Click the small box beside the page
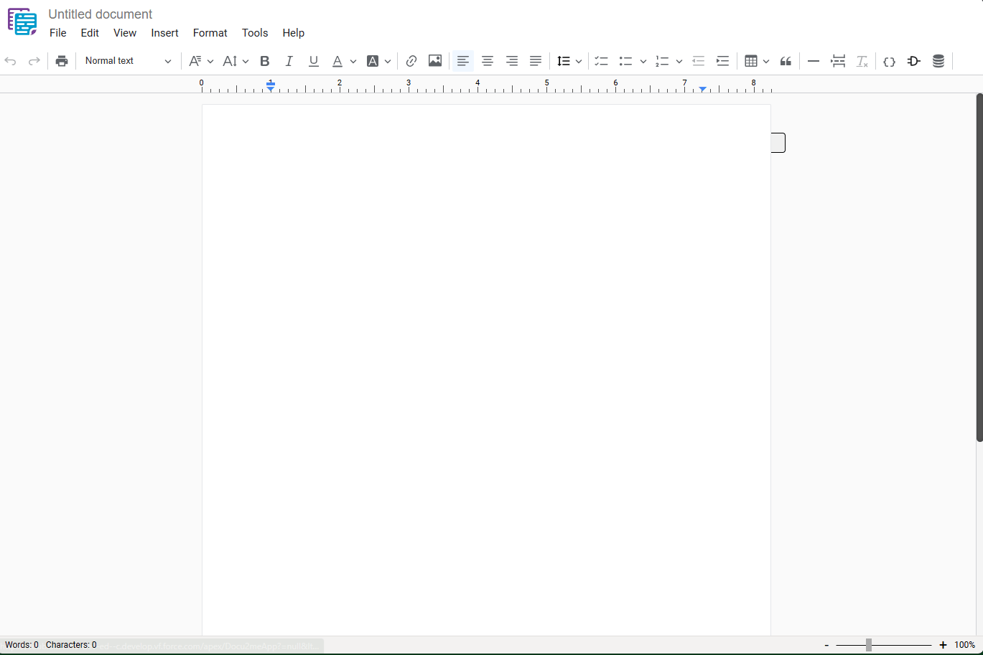983x655 pixels. (x=778, y=143)
